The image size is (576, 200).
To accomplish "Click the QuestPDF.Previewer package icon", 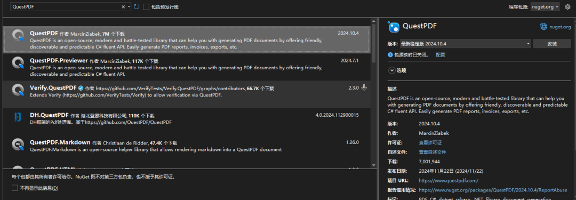I will click(18, 62).
